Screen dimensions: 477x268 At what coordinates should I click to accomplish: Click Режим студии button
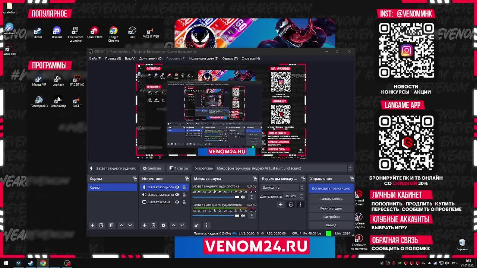pyautogui.click(x=331, y=208)
